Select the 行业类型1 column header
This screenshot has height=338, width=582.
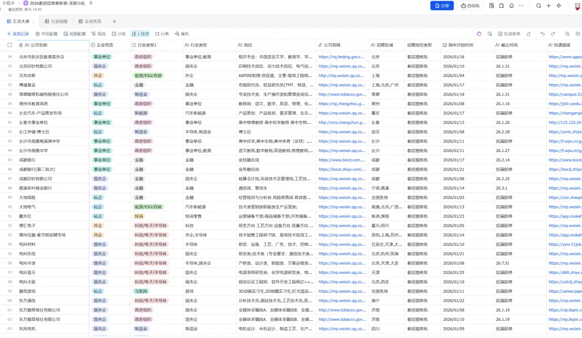(156, 45)
